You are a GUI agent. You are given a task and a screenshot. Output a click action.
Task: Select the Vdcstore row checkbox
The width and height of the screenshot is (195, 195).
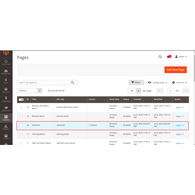click(x=21, y=125)
